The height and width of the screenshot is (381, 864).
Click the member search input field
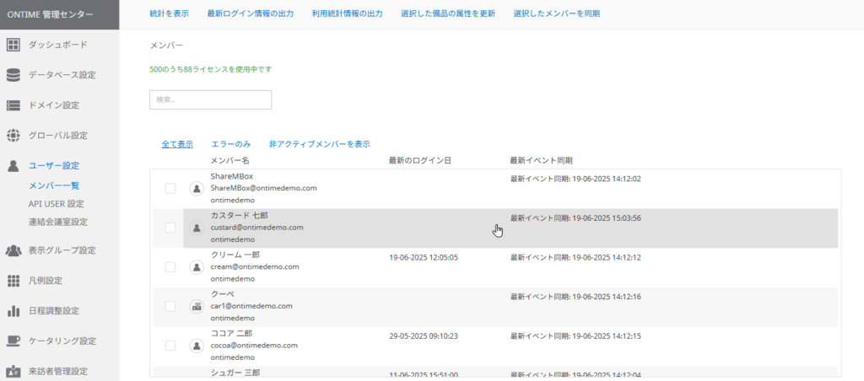(210, 99)
